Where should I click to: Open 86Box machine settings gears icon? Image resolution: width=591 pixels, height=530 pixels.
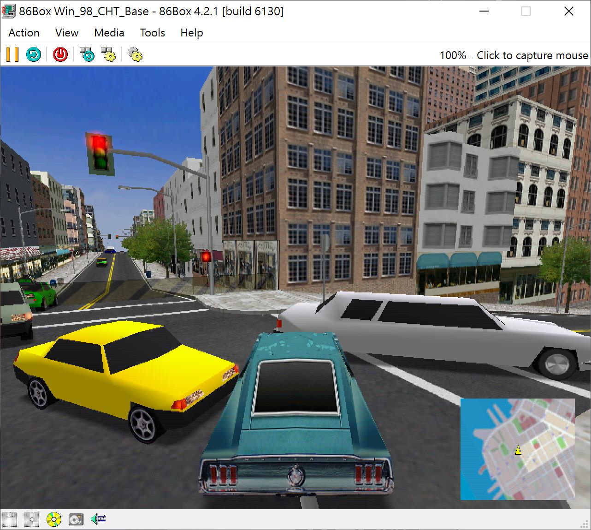pos(135,54)
